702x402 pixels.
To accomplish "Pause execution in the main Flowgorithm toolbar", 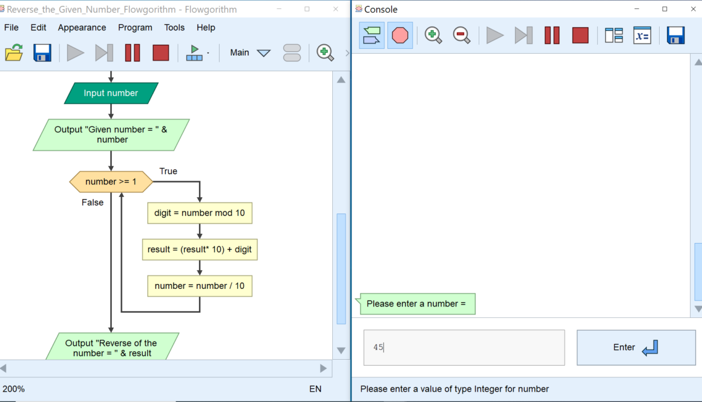I will [x=133, y=53].
